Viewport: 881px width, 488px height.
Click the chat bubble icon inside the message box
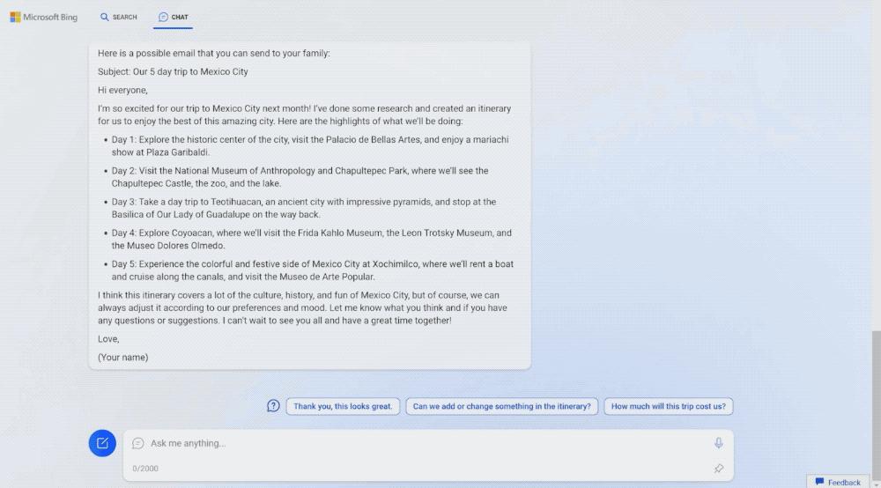pyautogui.click(x=137, y=443)
